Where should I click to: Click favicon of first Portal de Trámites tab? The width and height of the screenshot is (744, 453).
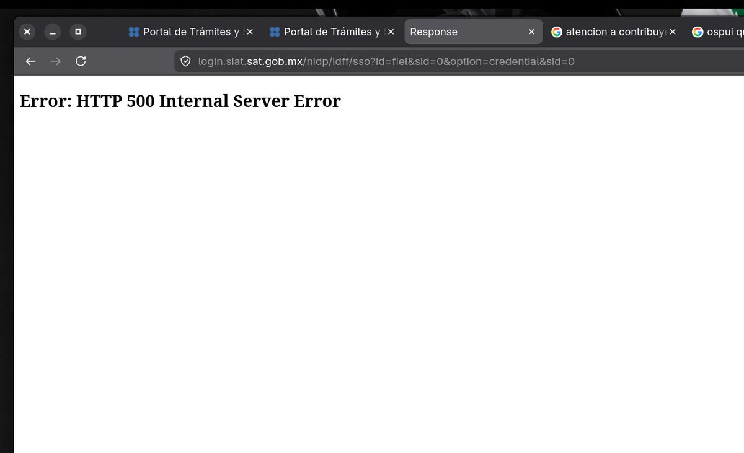click(133, 32)
